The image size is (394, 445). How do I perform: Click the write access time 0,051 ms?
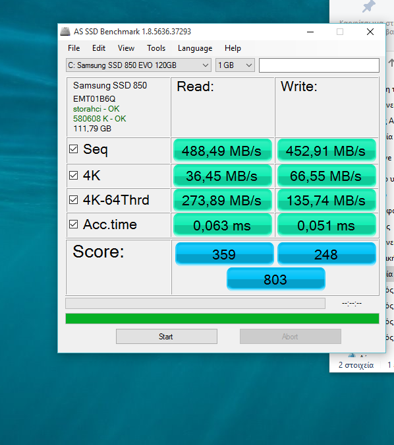pyautogui.click(x=327, y=225)
